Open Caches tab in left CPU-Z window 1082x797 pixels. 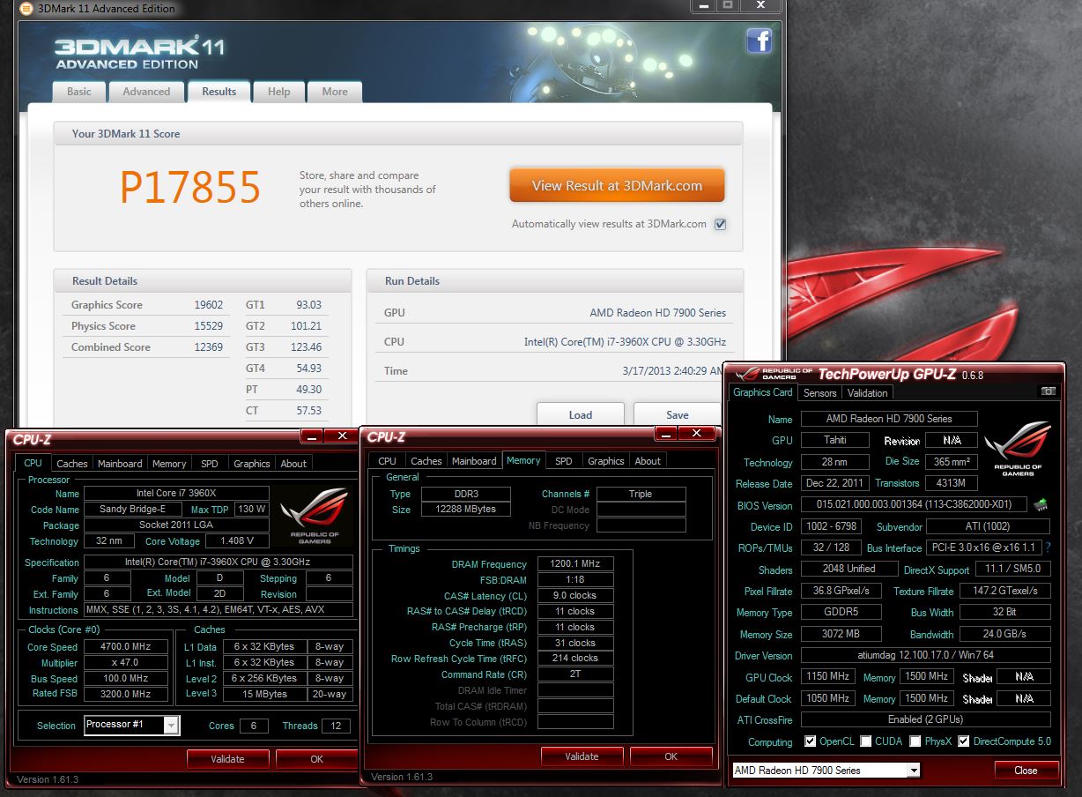71,464
